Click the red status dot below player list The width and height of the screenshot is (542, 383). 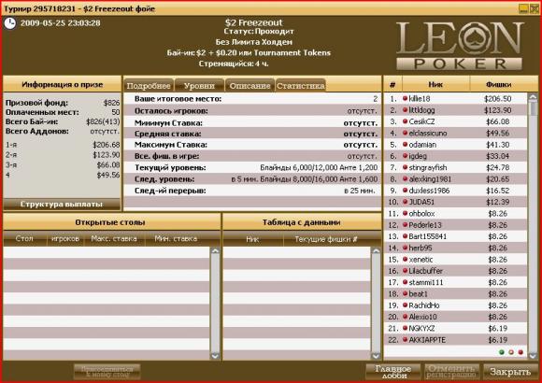tap(521, 352)
